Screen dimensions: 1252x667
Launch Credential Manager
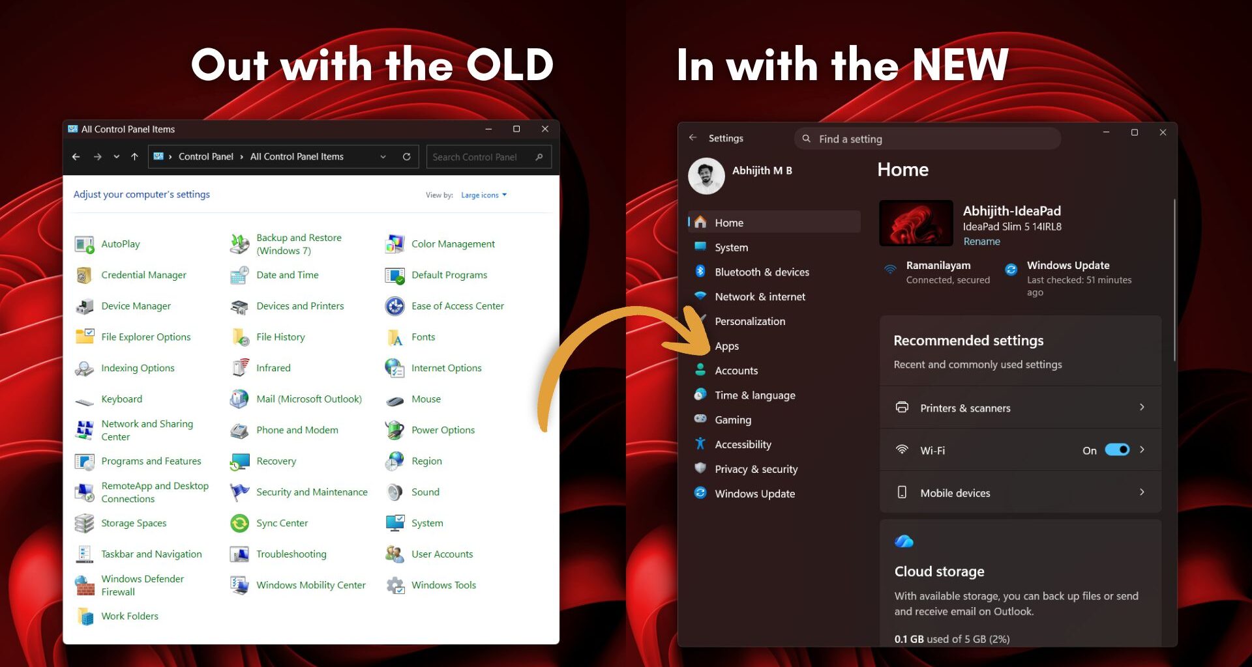143,274
